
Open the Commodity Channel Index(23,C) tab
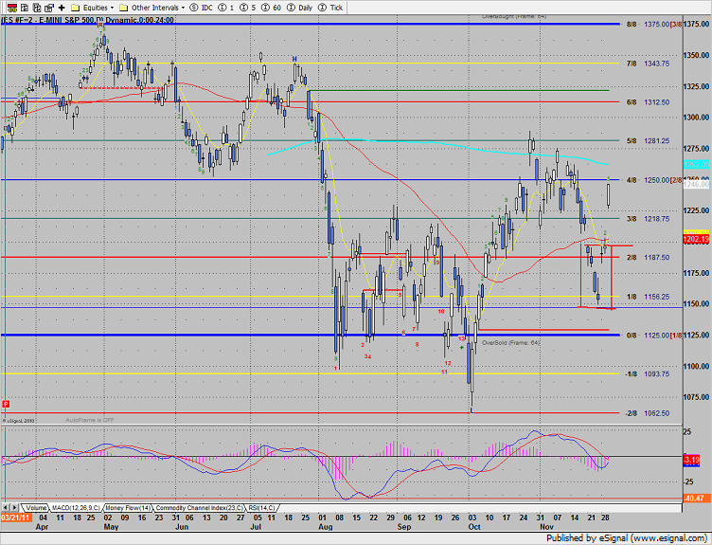(x=199, y=508)
